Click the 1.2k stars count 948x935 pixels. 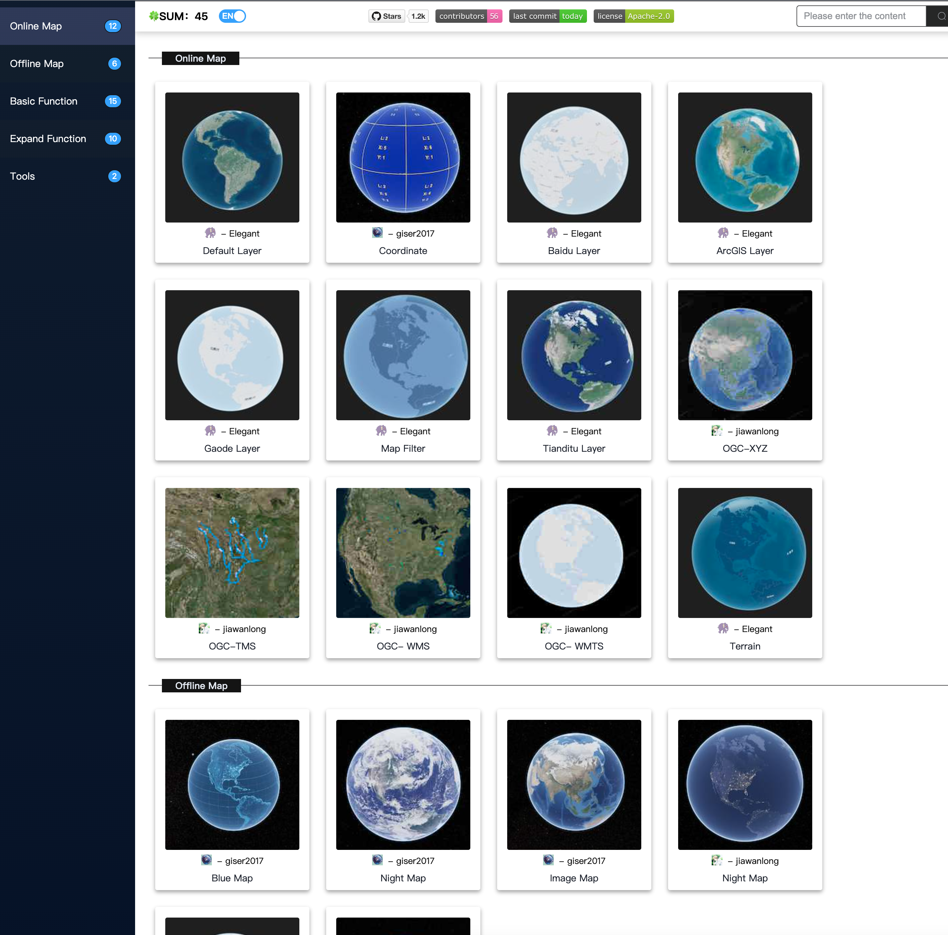pos(418,16)
